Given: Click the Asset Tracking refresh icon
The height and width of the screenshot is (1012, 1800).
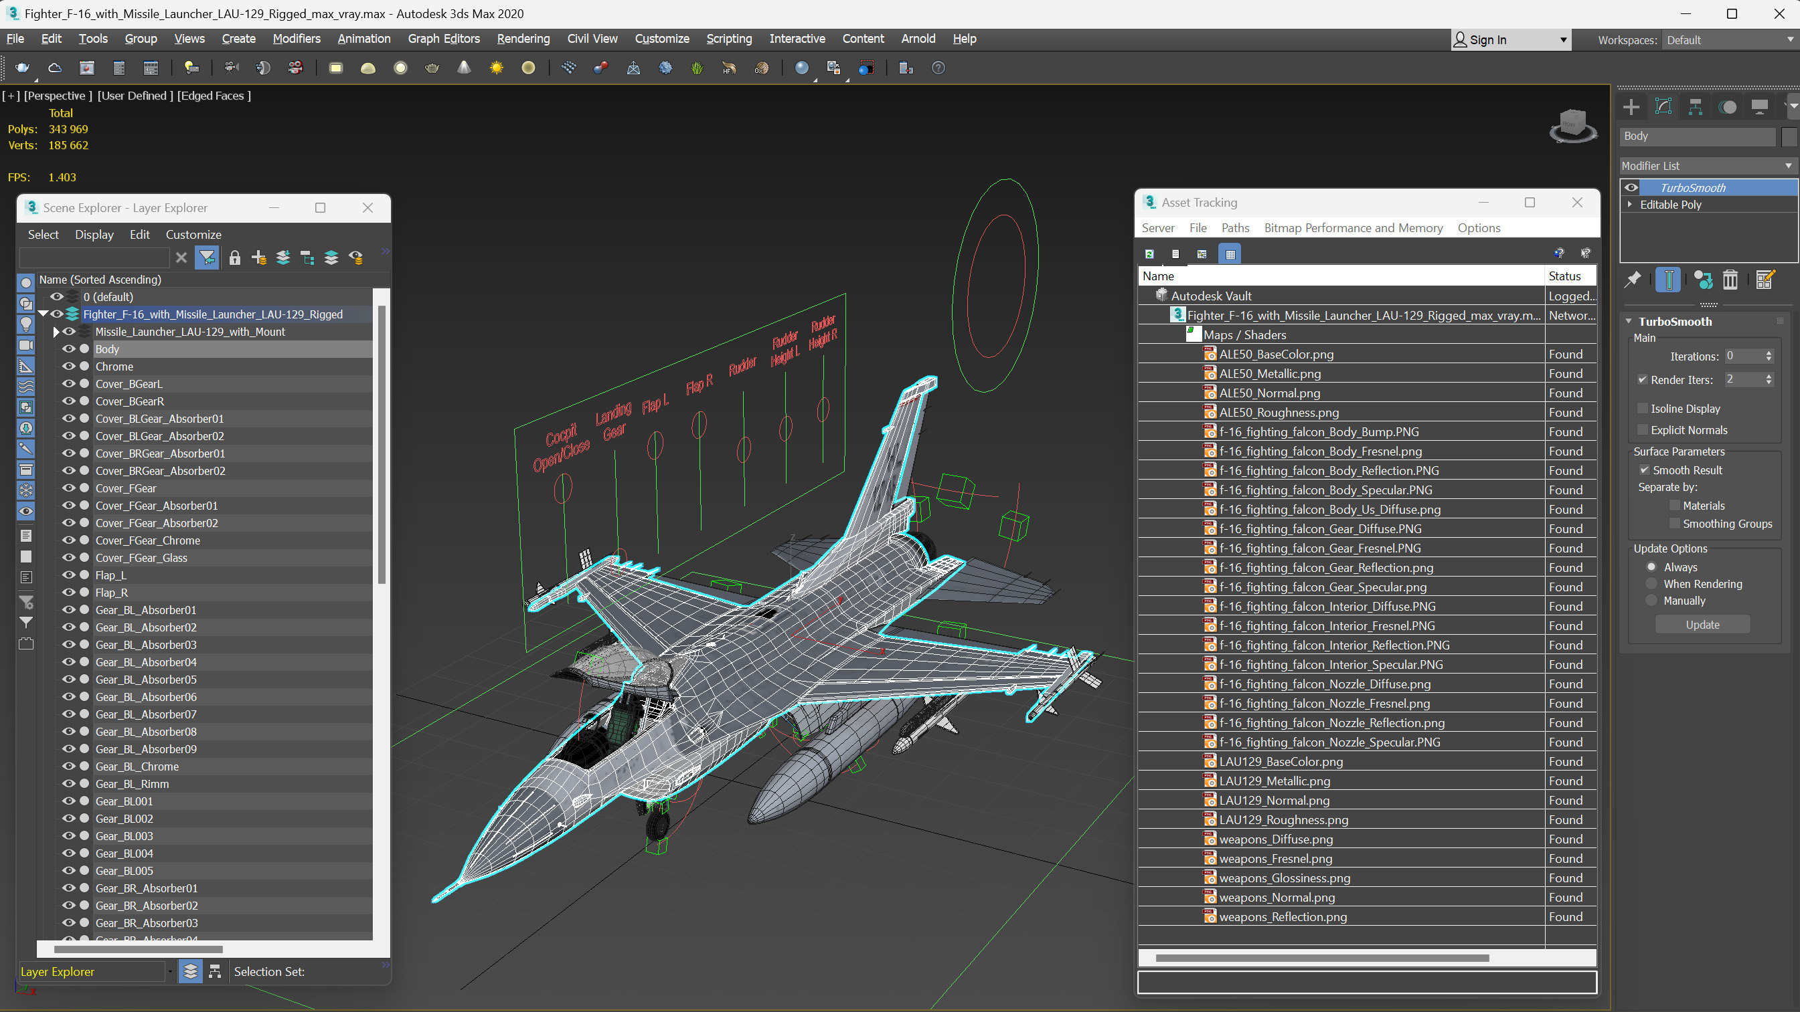Looking at the screenshot, I should coord(1149,254).
